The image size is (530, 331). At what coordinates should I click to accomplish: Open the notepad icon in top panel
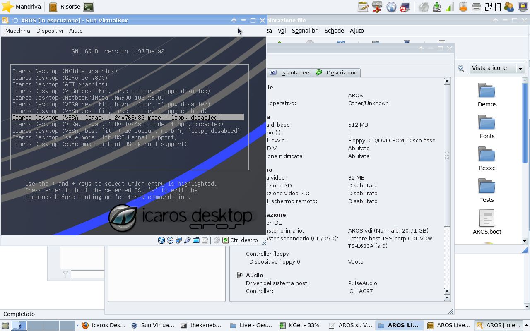pos(363,7)
